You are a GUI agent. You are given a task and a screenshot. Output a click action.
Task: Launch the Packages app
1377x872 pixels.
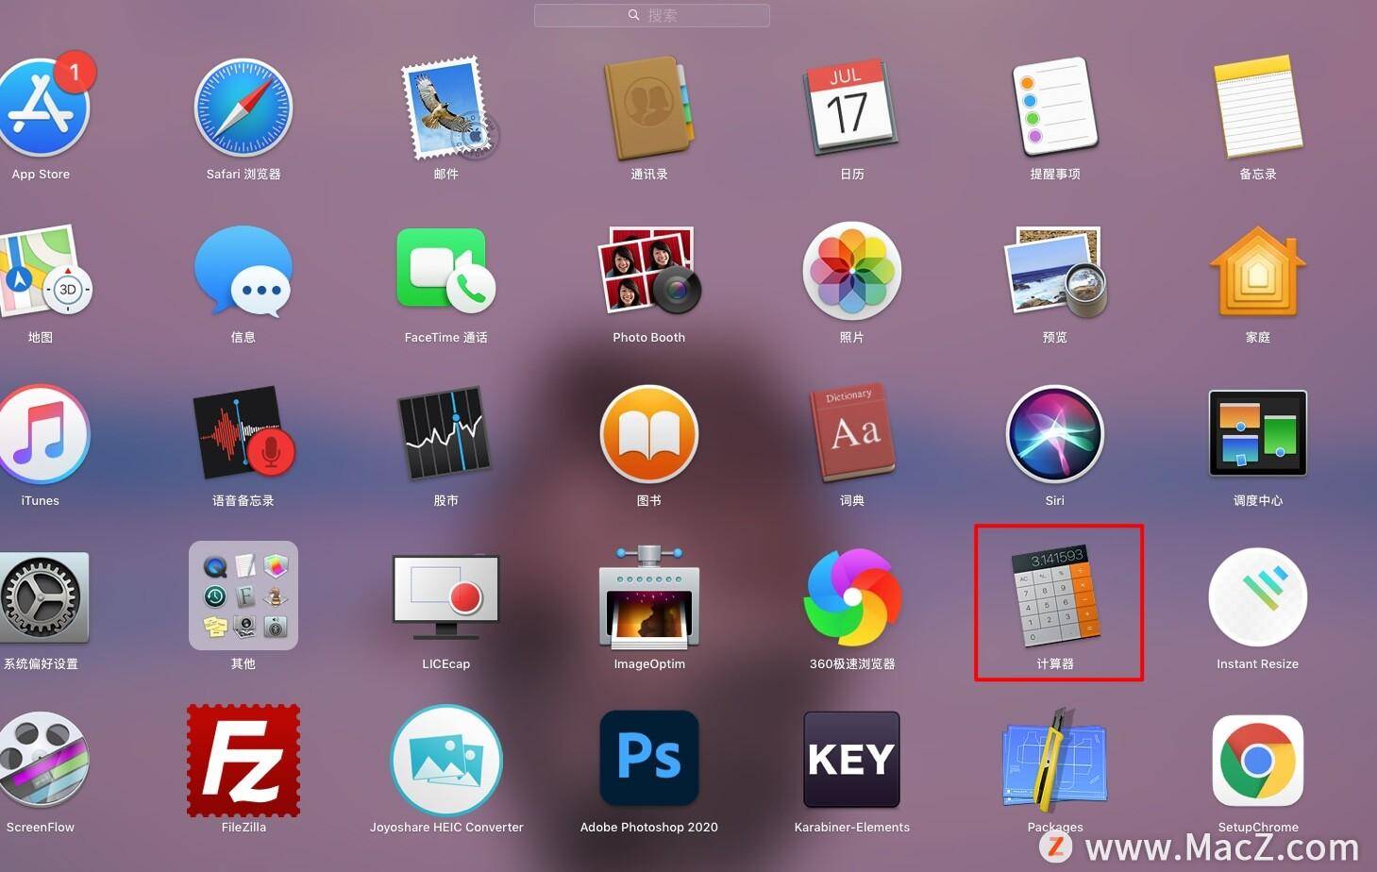(1054, 761)
